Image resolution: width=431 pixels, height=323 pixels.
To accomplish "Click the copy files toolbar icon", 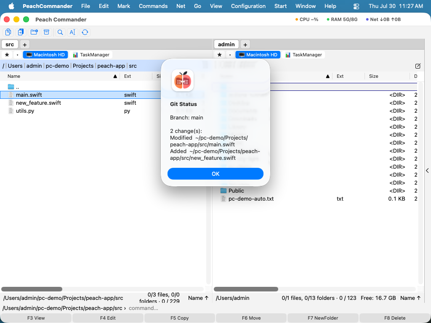I will 8,32.
